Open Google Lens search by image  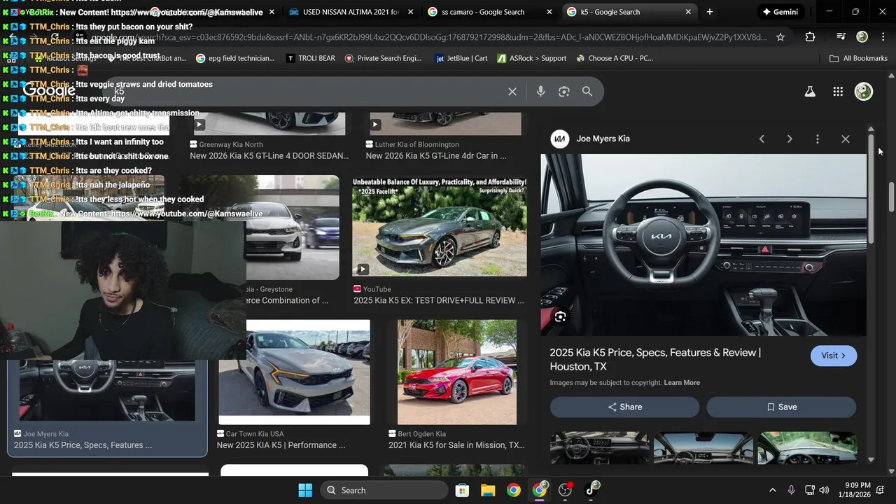(564, 92)
